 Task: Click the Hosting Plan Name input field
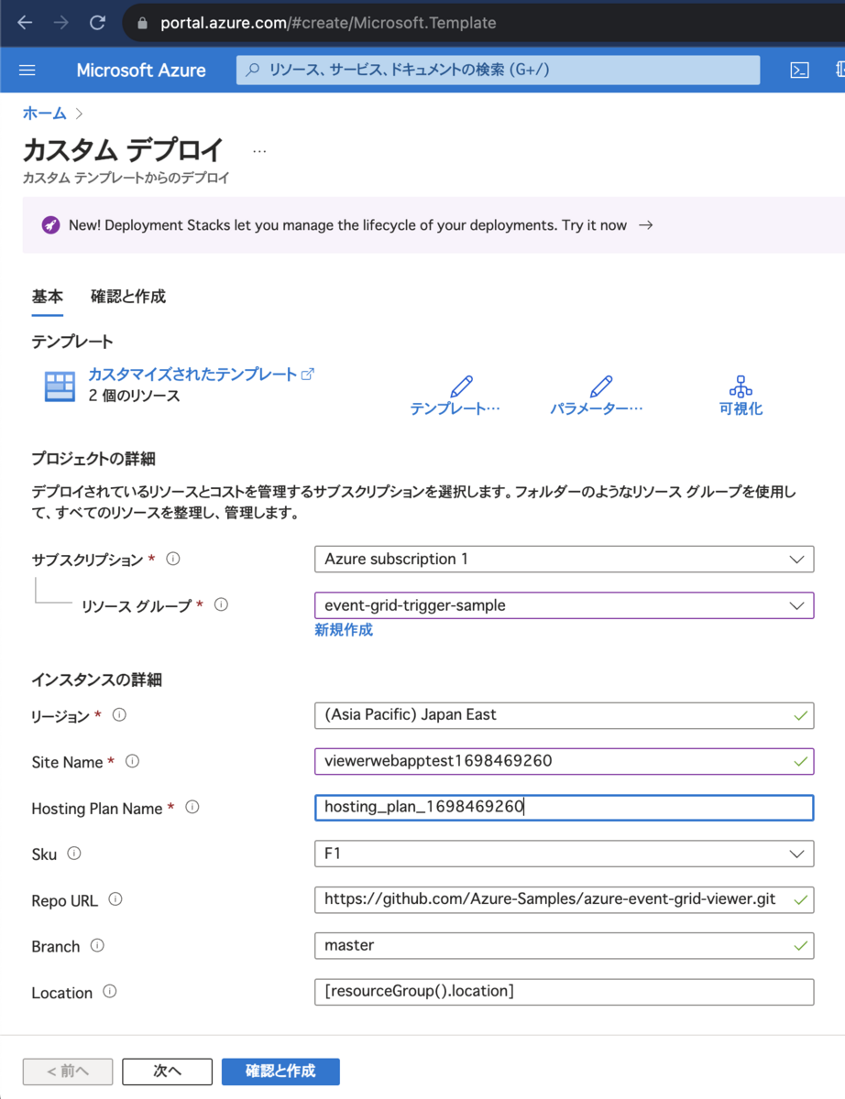point(564,808)
